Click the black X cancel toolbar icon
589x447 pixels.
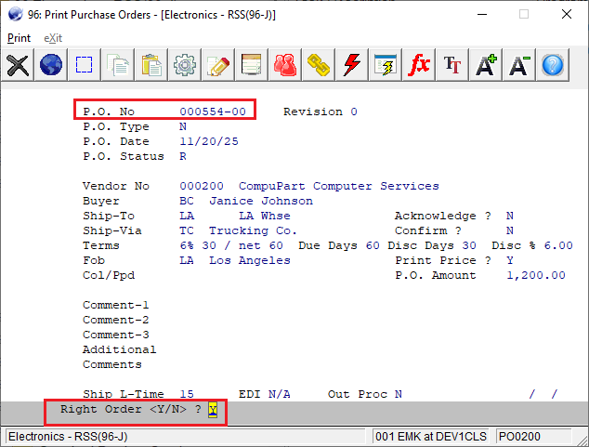tap(18, 65)
